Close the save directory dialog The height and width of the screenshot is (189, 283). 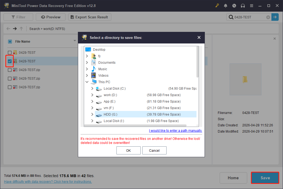199,38
